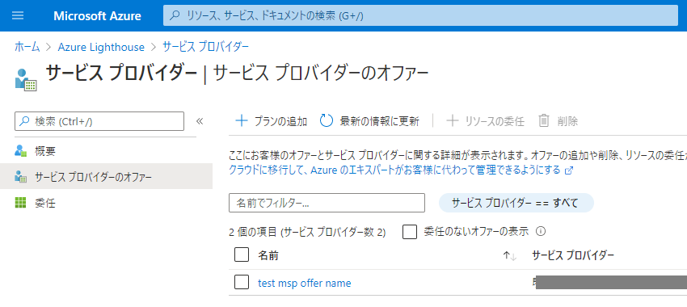687x307 pixels.
Task: Click the リソースの委任 plus icon
Action: tap(452, 121)
